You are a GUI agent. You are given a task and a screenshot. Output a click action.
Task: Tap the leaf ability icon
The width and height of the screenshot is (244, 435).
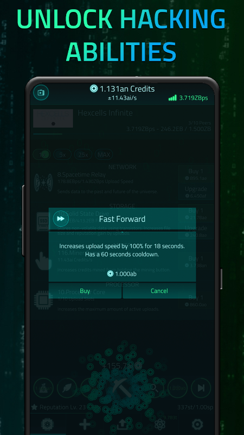tap(67, 388)
